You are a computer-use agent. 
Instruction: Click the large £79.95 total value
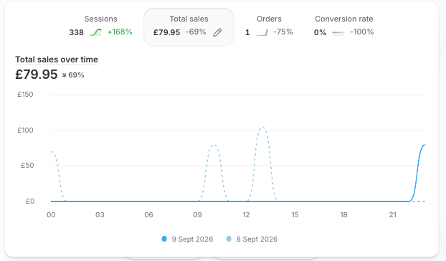pyautogui.click(x=37, y=74)
